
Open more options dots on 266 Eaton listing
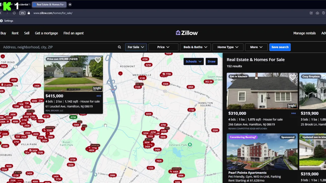(293, 113)
